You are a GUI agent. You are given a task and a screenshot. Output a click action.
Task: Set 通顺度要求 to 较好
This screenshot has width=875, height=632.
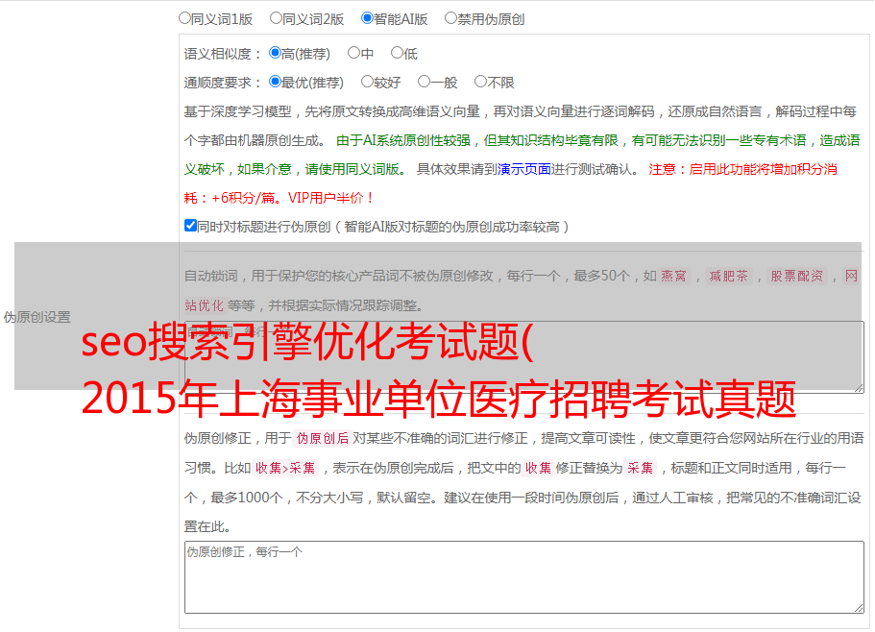click(367, 82)
